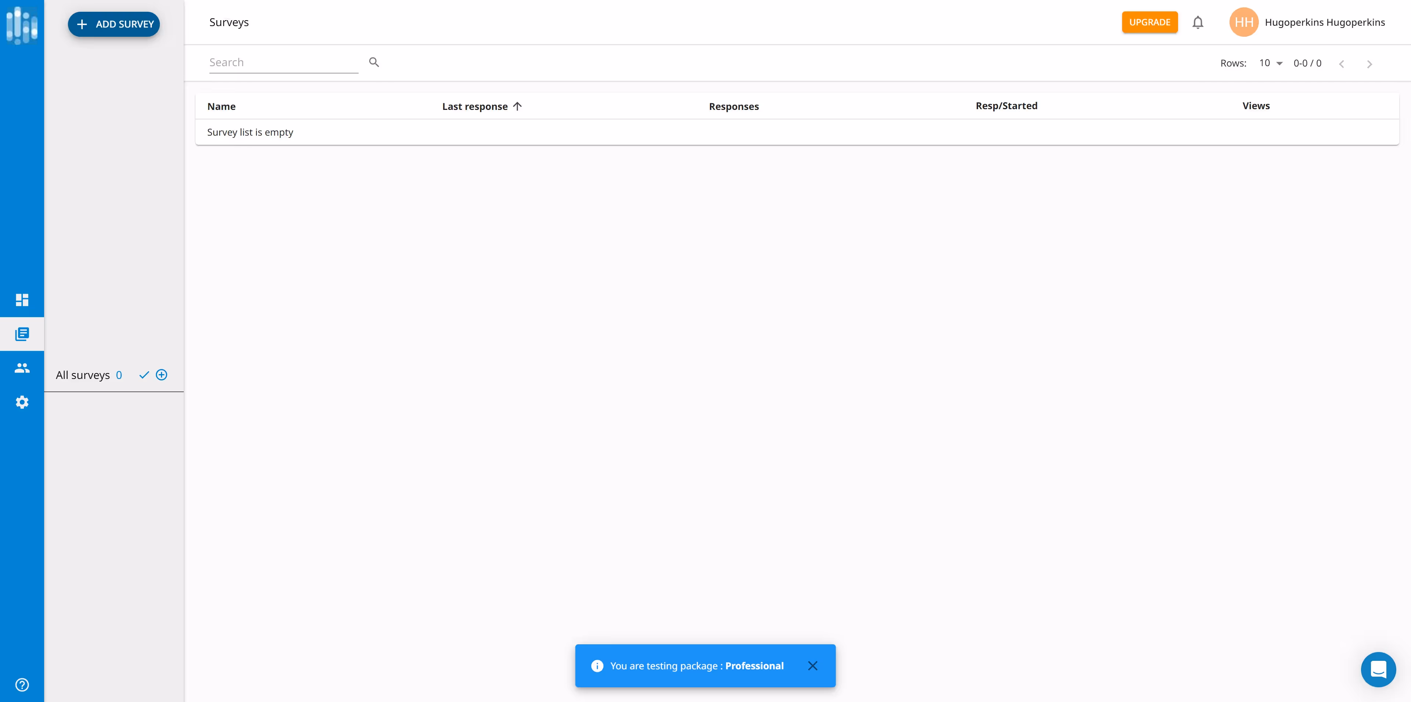Open the dashboard grid icon in sidebar
This screenshot has height=702, width=1411.
coord(22,300)
